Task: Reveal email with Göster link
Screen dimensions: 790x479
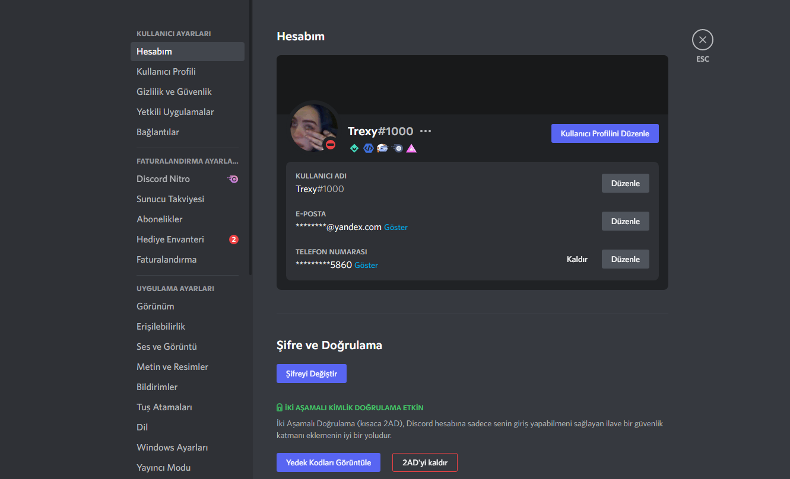Action: pyautogui.click(x=396, y=227)
